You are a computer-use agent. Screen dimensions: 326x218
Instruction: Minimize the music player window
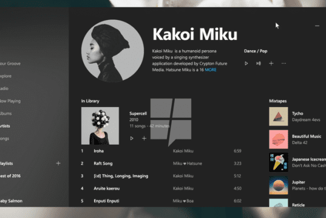pyautogui.click(x=317, y=26)
